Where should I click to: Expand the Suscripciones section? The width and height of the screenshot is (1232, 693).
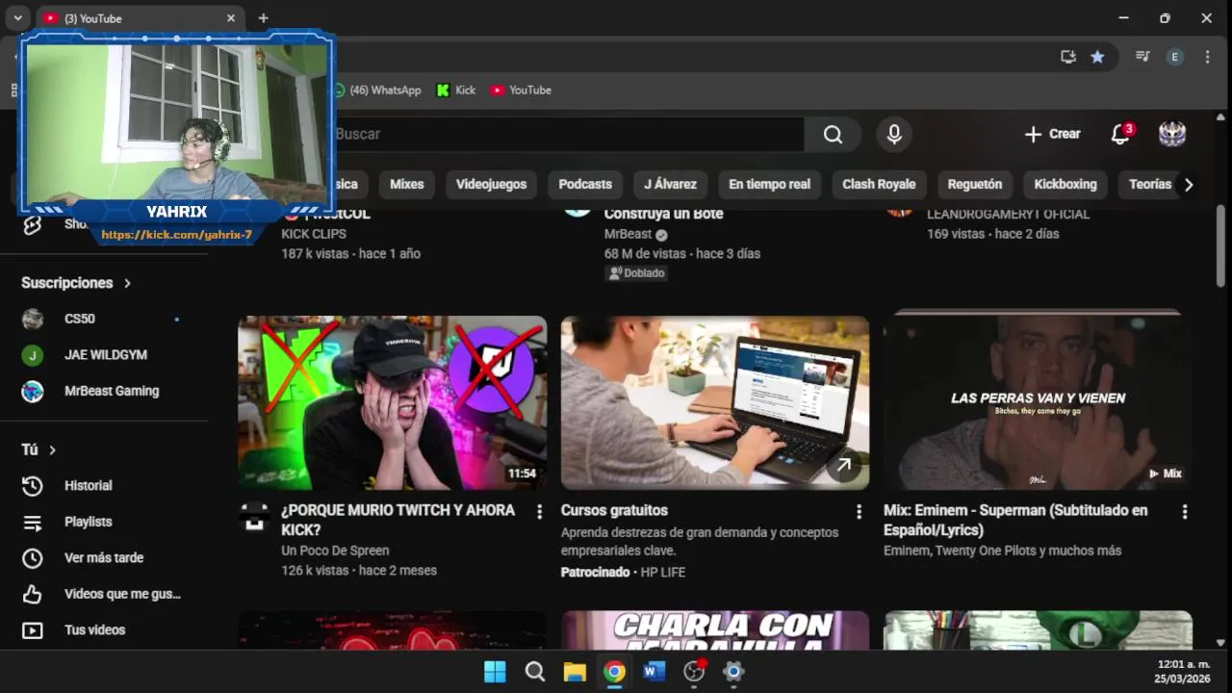[77, 283]
